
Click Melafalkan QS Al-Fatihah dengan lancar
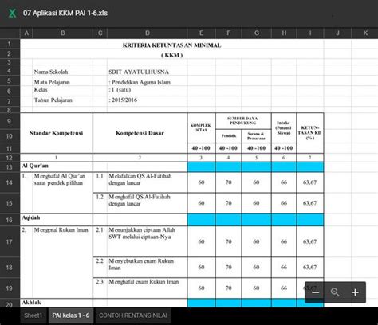(140, 179)
